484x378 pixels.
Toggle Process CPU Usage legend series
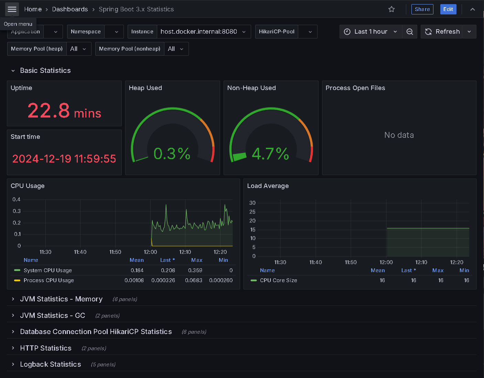point(49,280)
